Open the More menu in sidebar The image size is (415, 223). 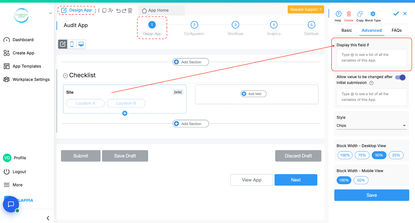[x=13, y=185]
